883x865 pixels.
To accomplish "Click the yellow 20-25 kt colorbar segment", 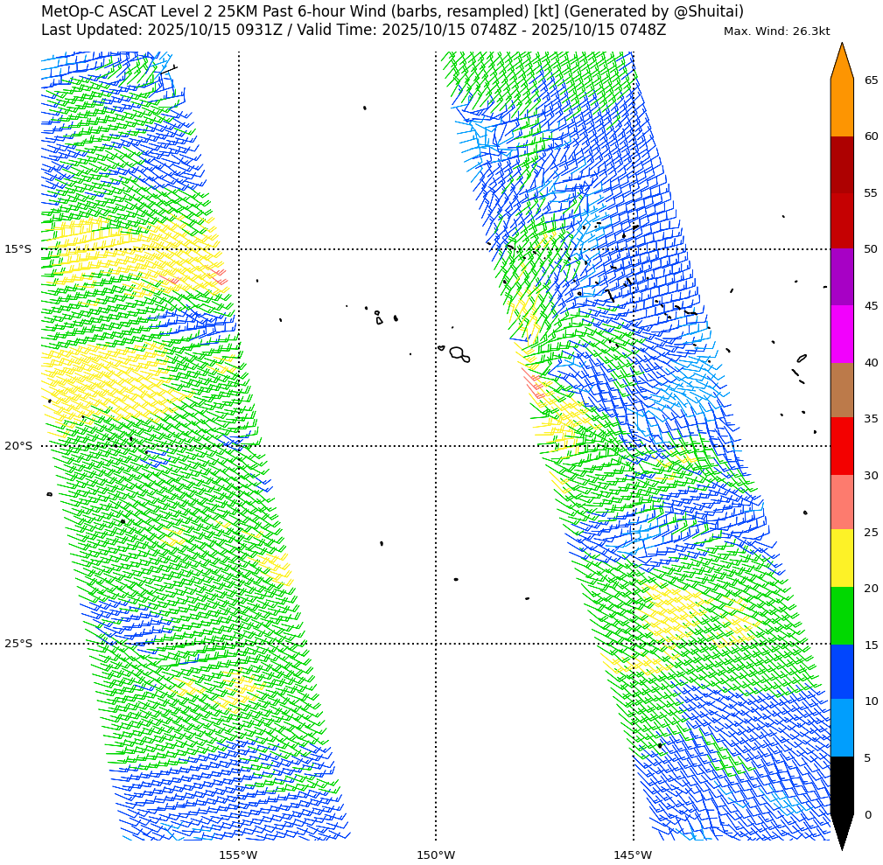I will click(x=841, y=558).
